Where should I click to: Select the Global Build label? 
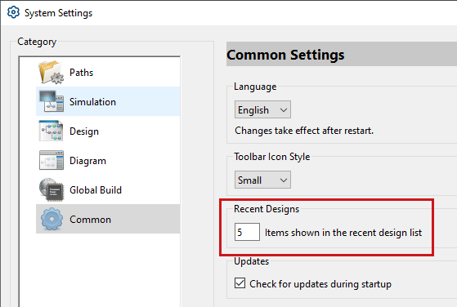tap(96, 190)
